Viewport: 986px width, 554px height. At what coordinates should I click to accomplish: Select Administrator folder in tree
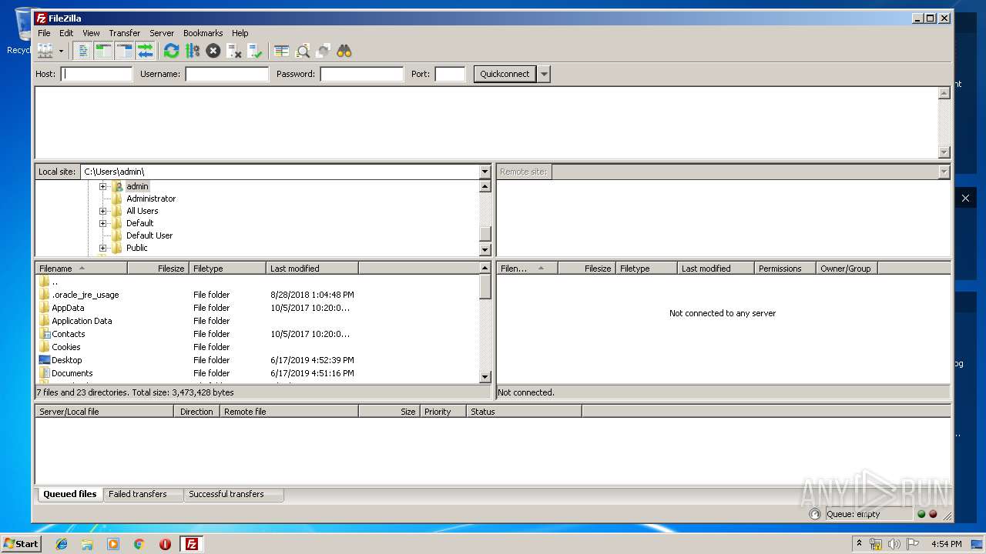coord(151,199)
